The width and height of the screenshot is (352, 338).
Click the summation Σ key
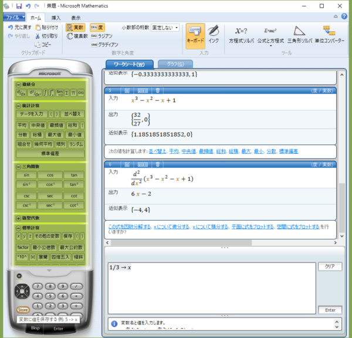67,93
